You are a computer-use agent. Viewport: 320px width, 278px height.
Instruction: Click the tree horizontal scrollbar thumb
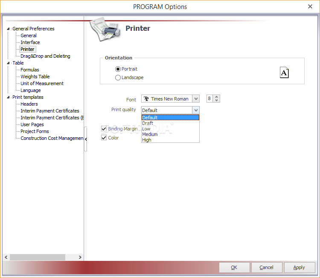pyautogui.click(x=38, y=257)
